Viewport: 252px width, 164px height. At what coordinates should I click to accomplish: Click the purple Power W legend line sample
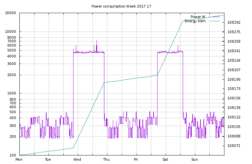click(x=214, y=17)
